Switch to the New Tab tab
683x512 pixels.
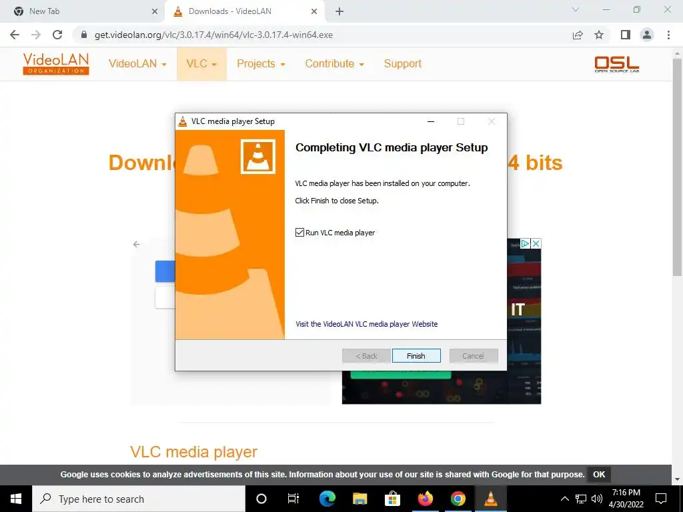[83, 11]
